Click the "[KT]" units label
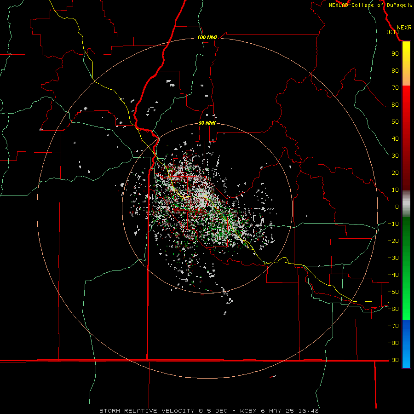This screenshot has width=414, height=414. 392,32
